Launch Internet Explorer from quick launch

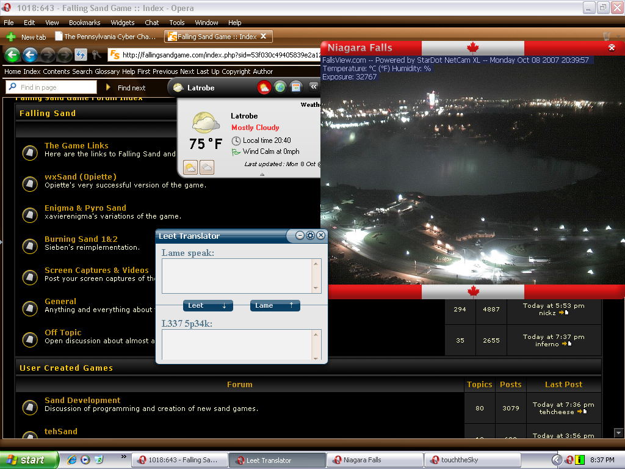[x=72, y=460]
